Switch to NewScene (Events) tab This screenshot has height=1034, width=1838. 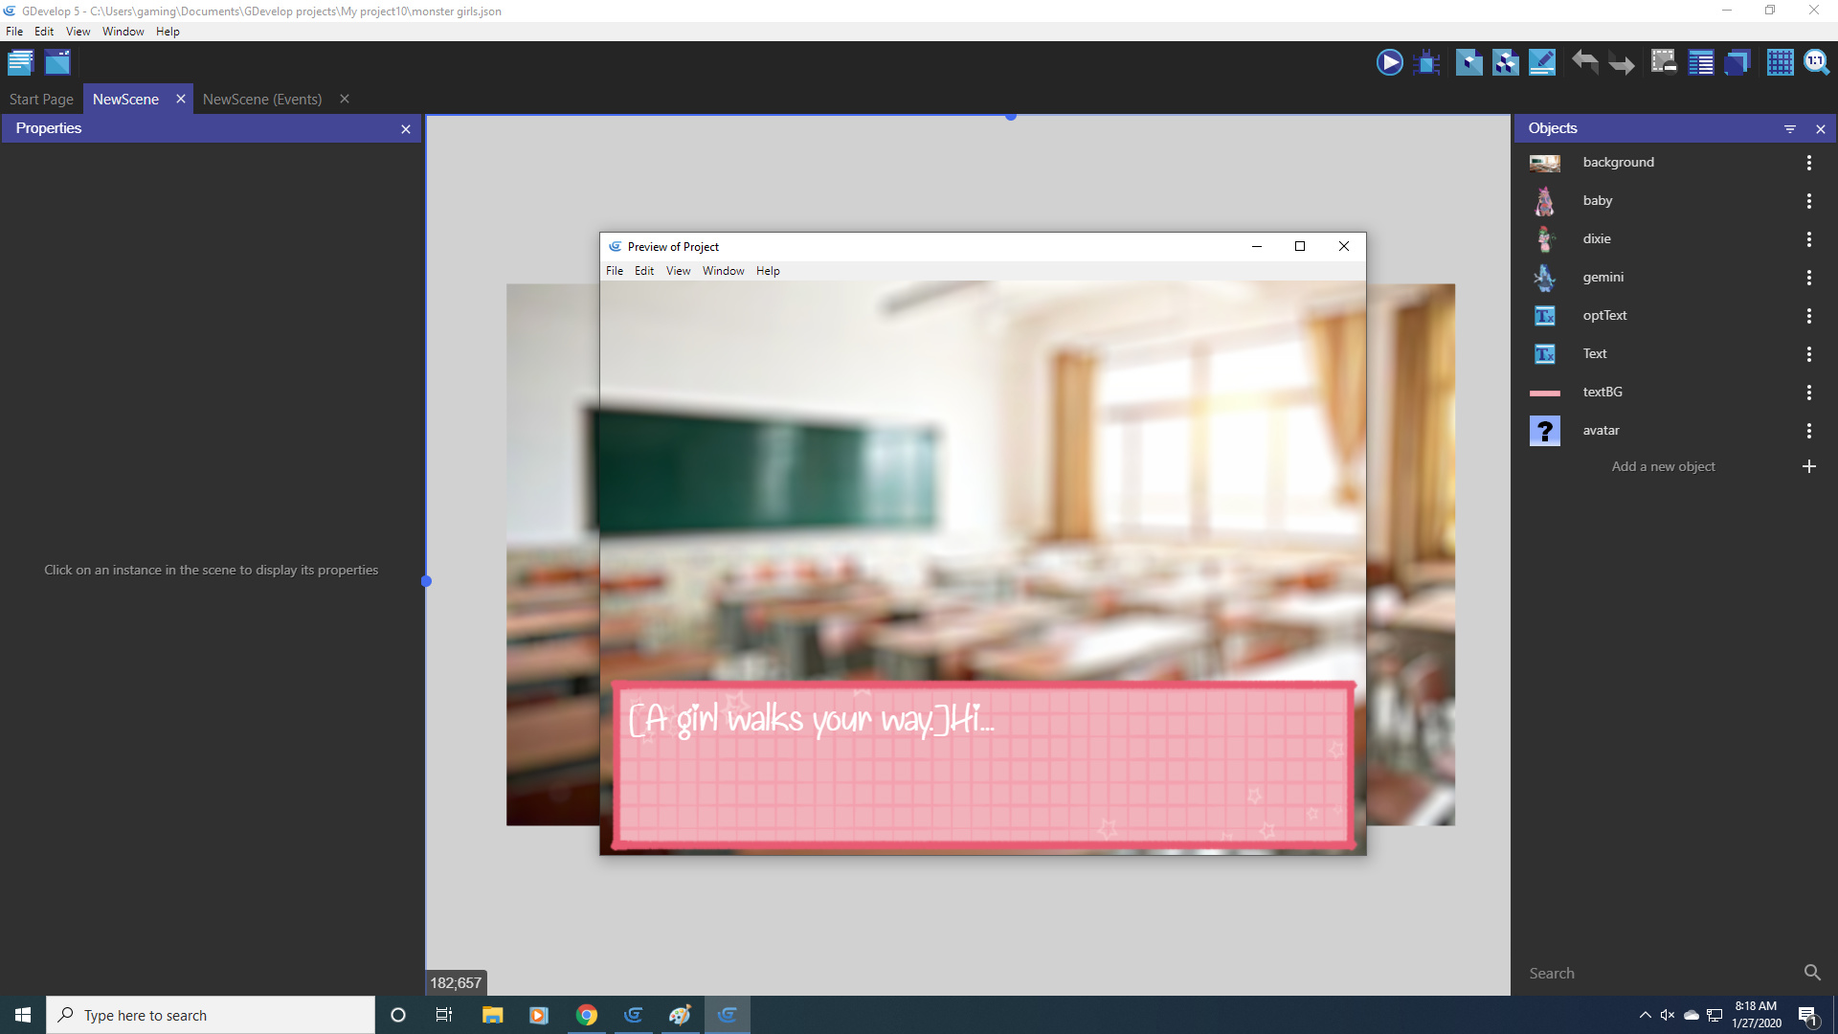[x=262, y=100]
